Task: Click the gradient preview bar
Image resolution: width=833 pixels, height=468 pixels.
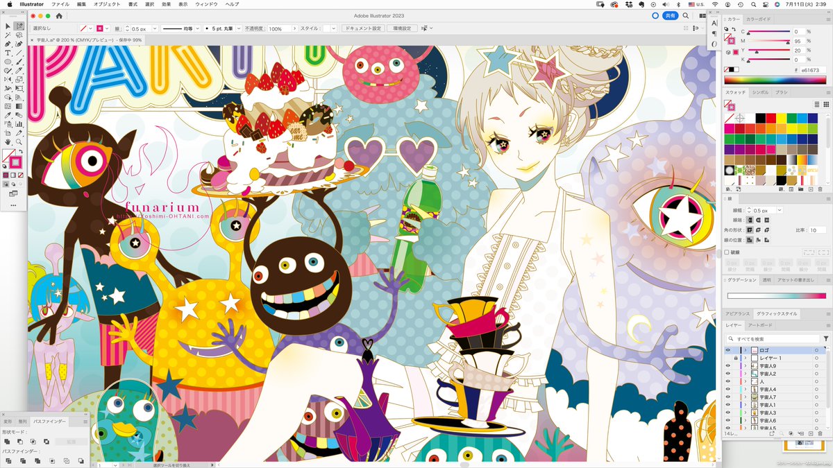Action: pyautogui.click(x=777, y=295)
